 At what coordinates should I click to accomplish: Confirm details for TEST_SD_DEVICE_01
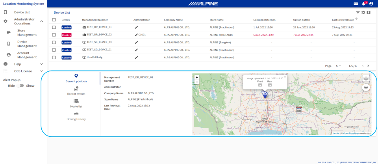66,50
